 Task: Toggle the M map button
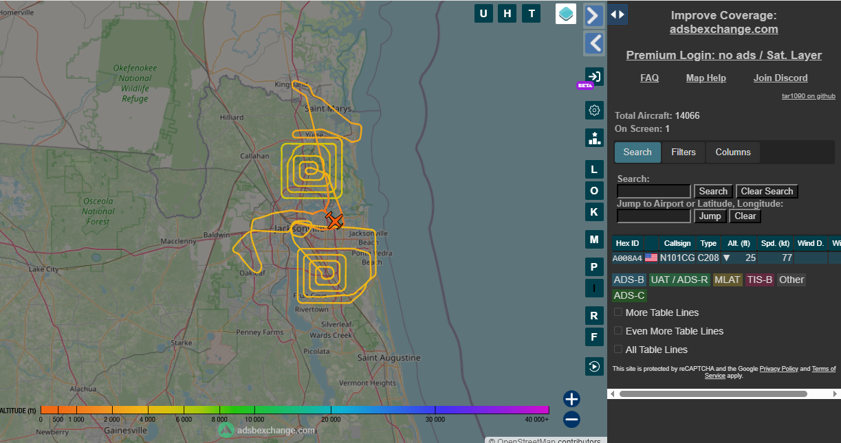(594, 239)
